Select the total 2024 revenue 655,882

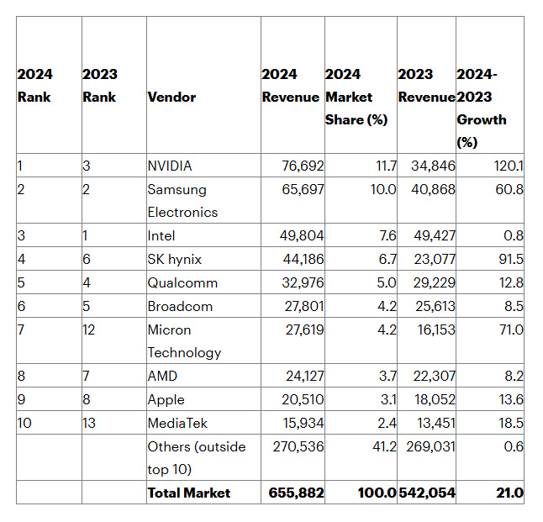tap(298, 493)
